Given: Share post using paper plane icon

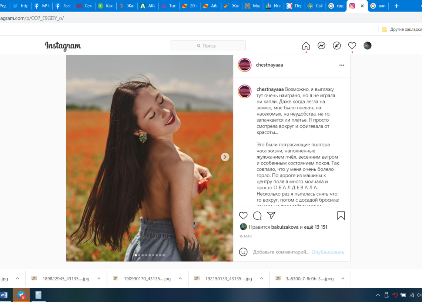Looking at the screenshot, I should pos(271,216).
